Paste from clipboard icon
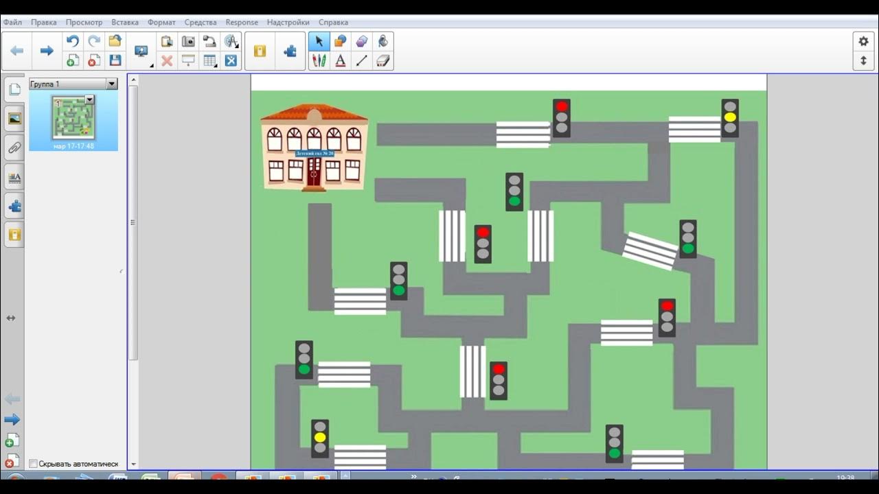 coord(167,41)
